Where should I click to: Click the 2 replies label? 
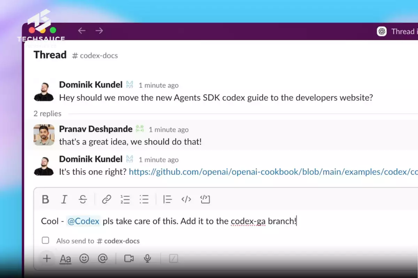[47, 114]
